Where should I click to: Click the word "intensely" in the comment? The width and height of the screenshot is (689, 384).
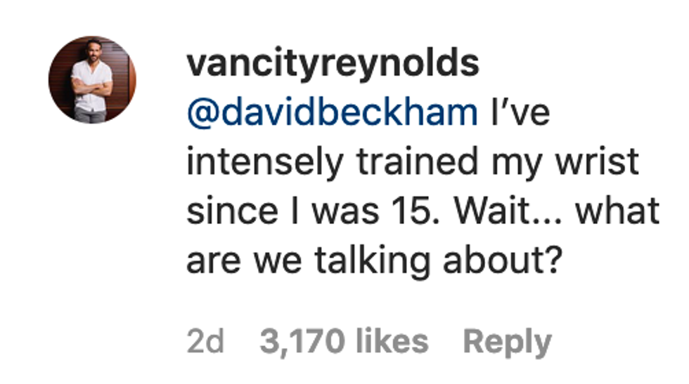click(x=266, y=162)
